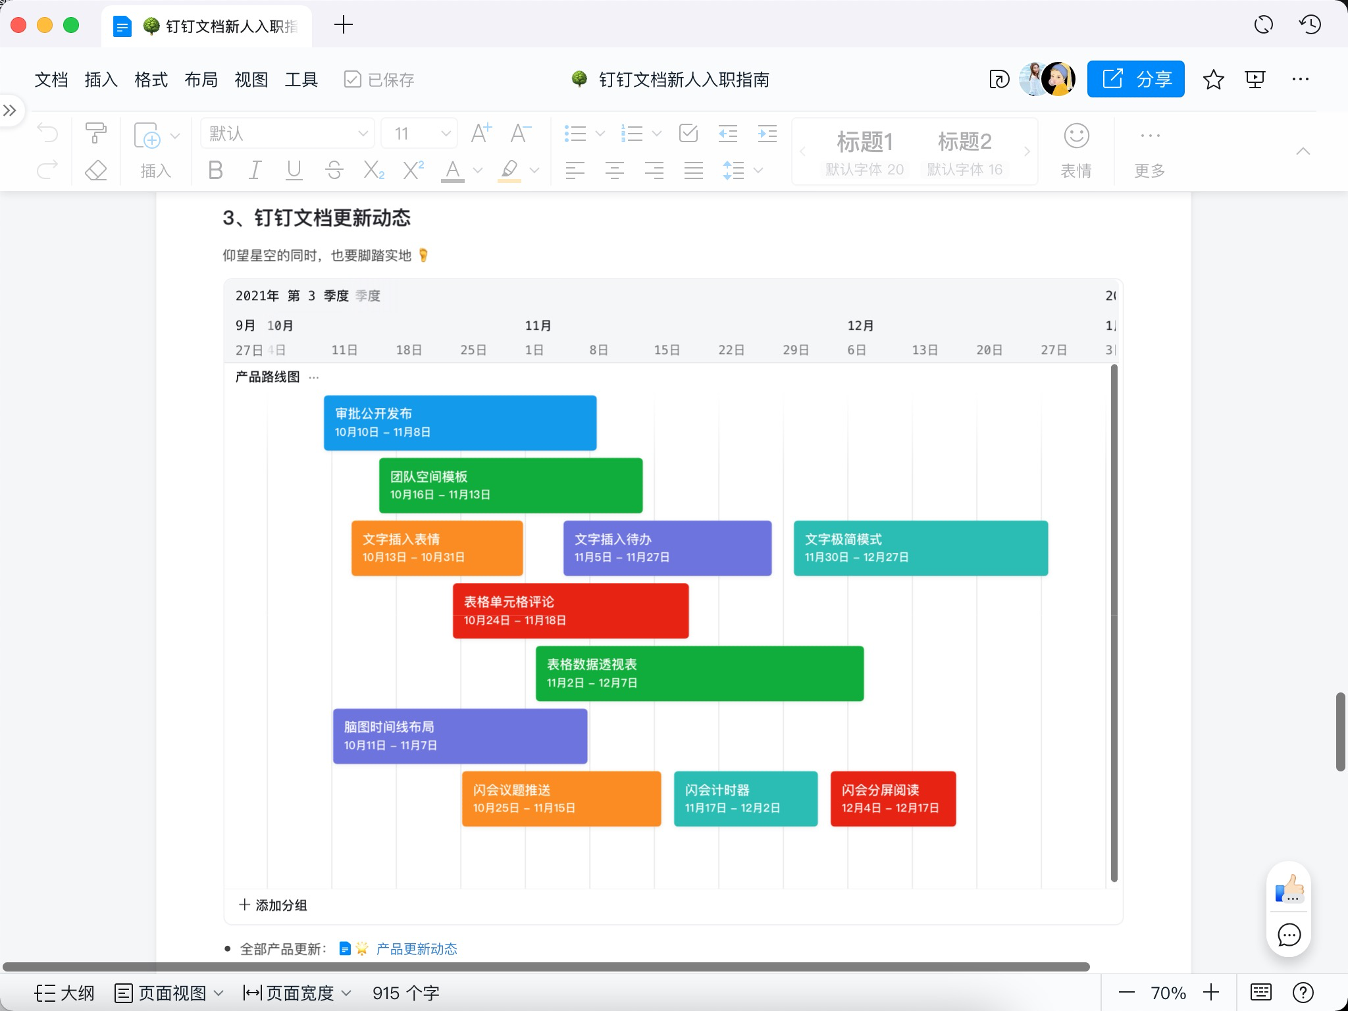This screenshot has width=1348, height=1011.
Task: Open the font size 11 dropdown
Action: (x=419, y=134)
